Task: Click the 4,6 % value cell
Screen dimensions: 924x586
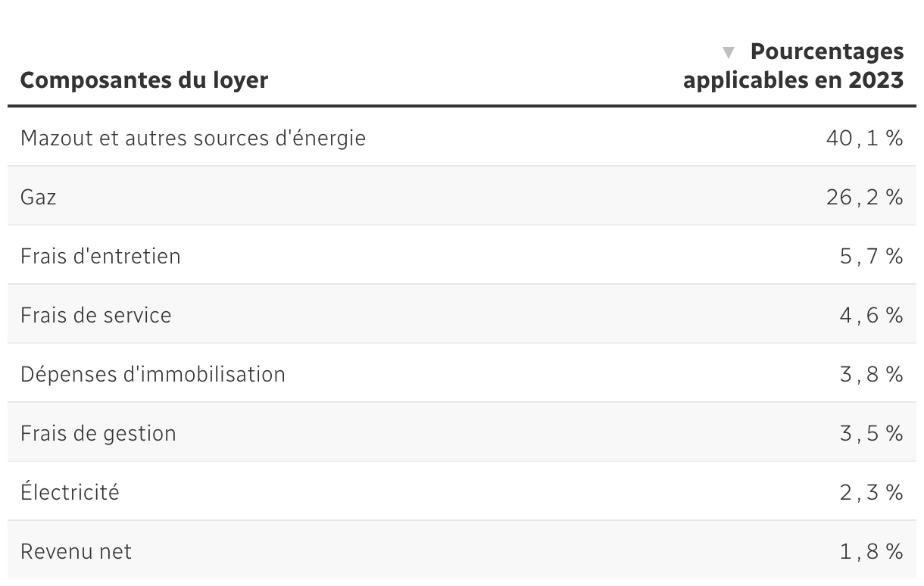Action: (872, 315)
